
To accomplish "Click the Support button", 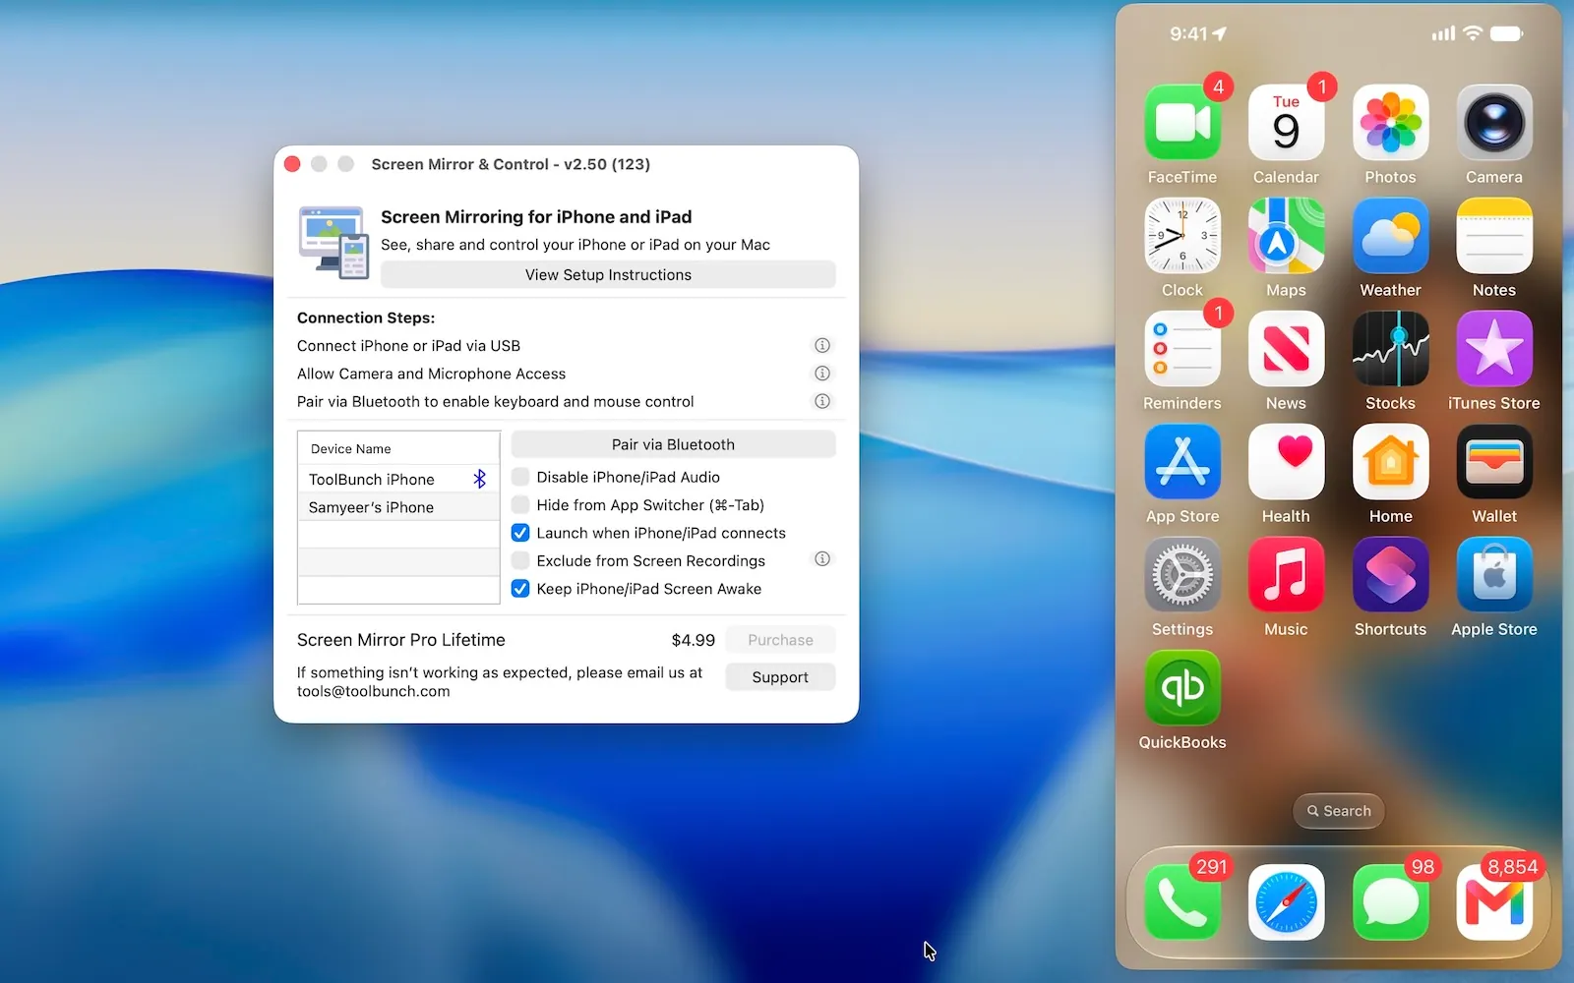I will [780, 677].
